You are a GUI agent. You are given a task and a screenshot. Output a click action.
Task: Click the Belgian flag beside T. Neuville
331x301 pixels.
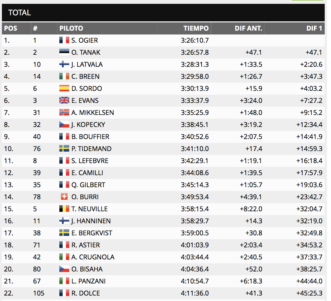point(64,209)
